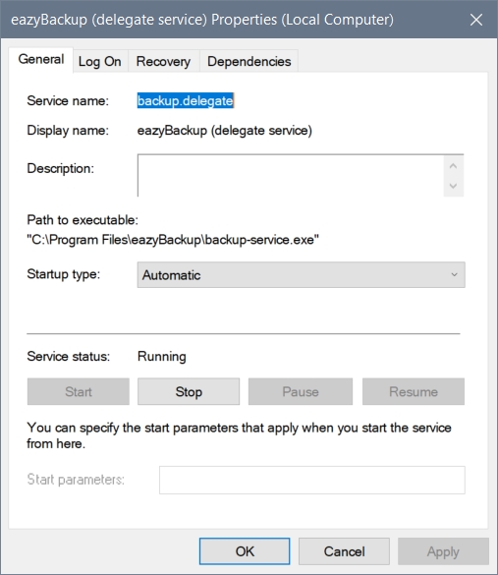Click the Startup type dropdown chevron arrow

click(455, 274)
